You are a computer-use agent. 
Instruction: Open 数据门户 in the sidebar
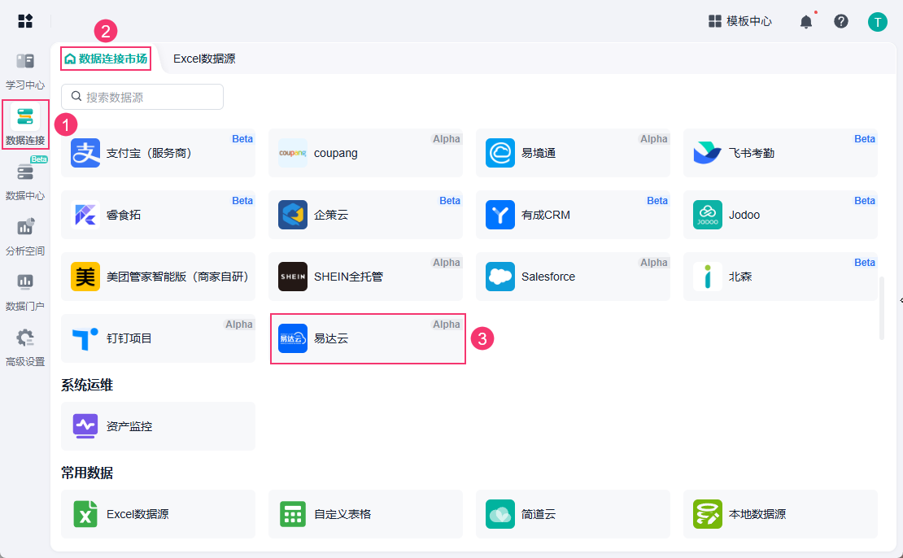pos(25,292)
